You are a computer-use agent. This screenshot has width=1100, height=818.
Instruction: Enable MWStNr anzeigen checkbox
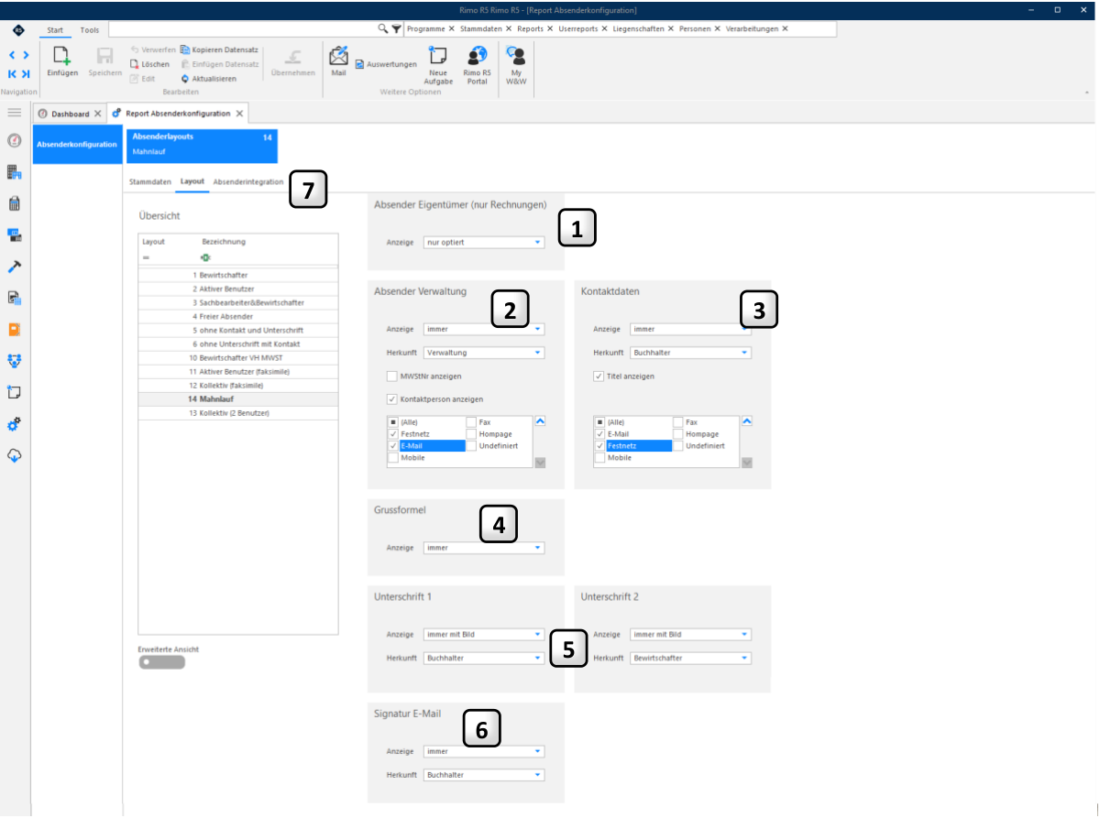(x=392, y=376)
